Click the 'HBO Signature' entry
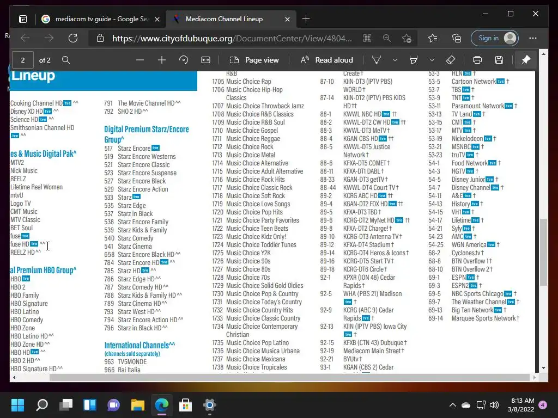 coord(29,304)
